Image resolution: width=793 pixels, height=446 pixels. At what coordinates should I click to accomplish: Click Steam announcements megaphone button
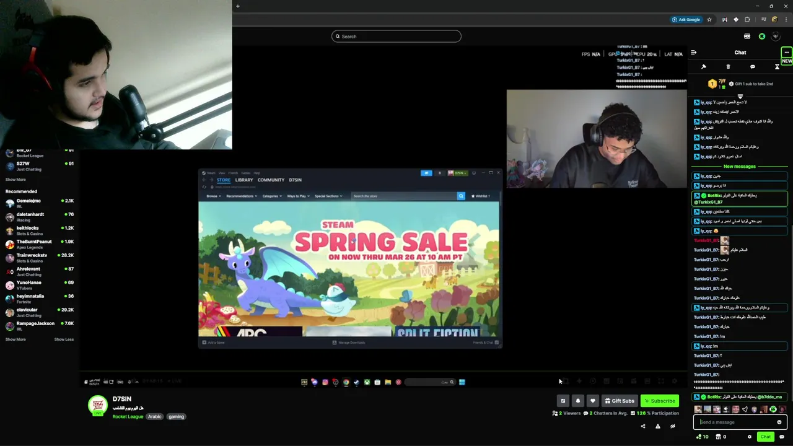tap(426, 173)
